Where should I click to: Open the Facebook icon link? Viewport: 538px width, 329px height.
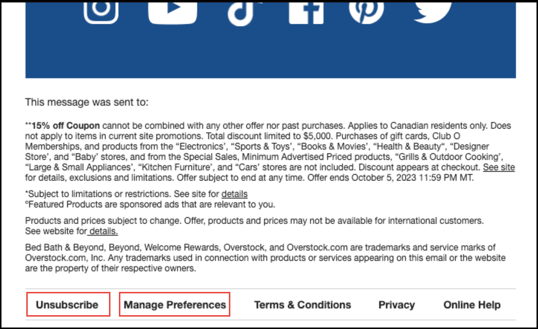coord(306,10)
